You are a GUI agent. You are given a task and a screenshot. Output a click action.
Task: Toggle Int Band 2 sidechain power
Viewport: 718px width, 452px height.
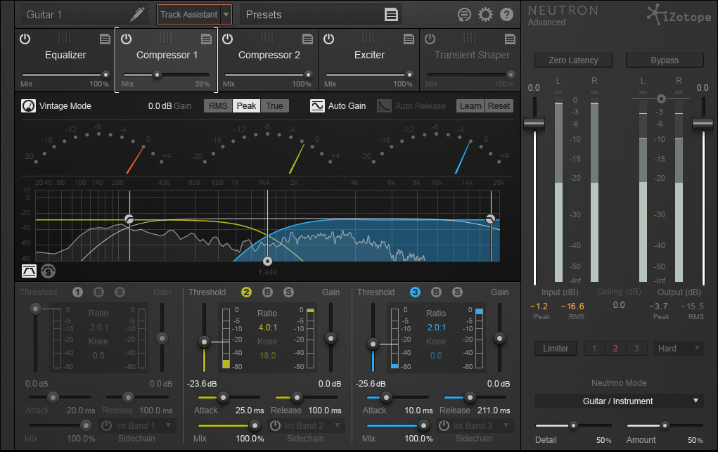click(275, 425)
